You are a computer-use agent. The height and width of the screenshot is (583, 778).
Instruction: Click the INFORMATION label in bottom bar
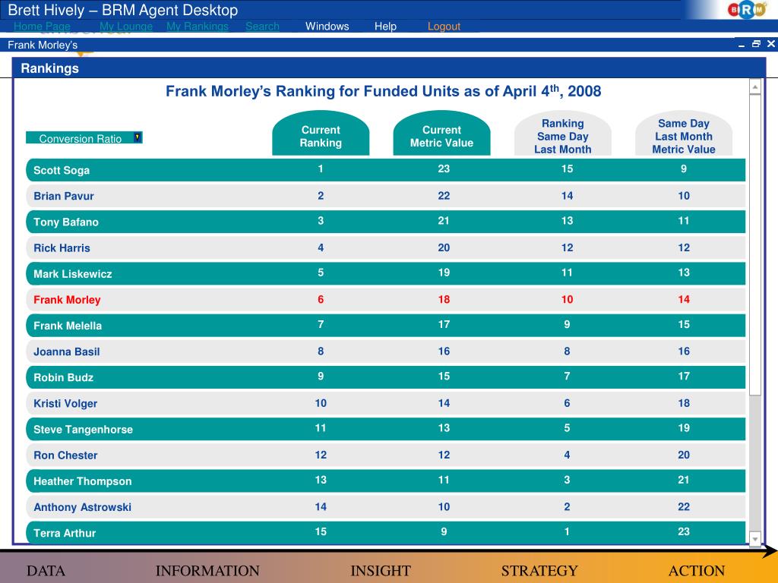(x=207, y=571)
